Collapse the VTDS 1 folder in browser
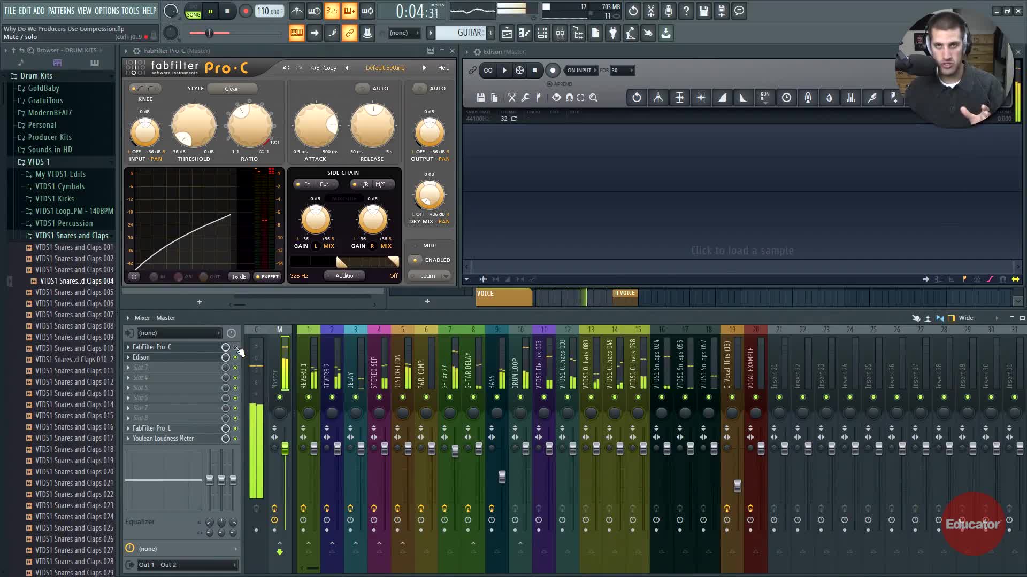The image size is (1027, 577). coord(39,161)
